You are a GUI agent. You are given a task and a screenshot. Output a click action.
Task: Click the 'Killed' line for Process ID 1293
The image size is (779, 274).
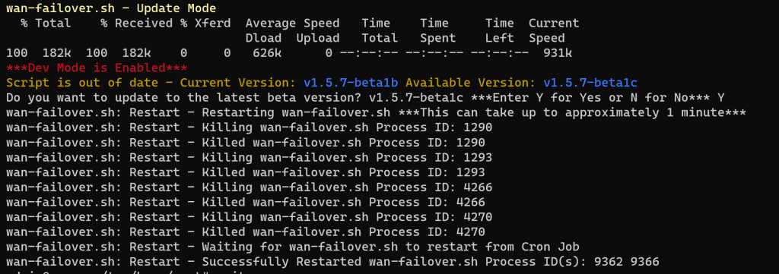pos(246,172)
